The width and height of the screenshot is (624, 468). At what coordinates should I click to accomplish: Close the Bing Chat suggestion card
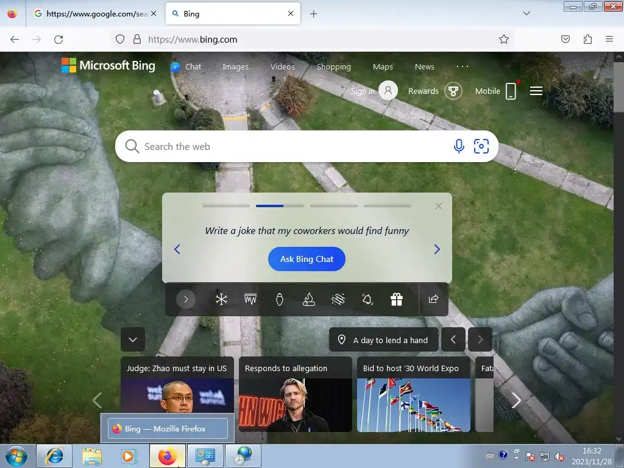(439, 206)
